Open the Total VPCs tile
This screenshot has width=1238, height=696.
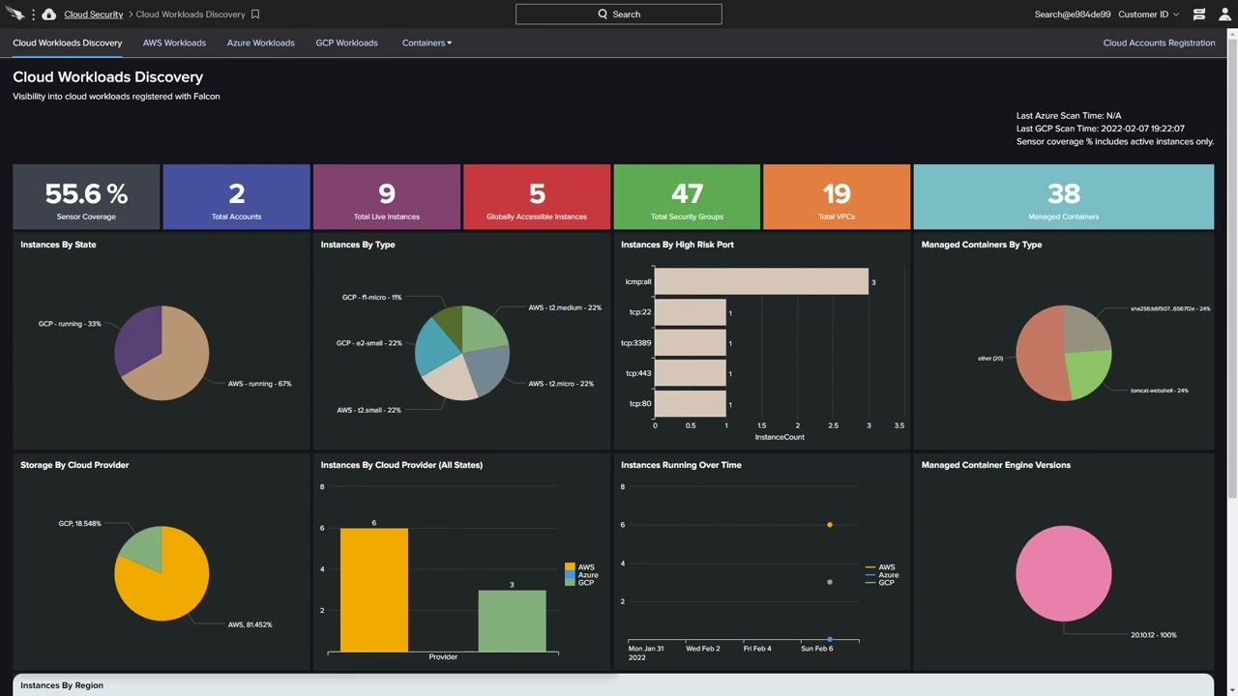[x=837, y=197]
